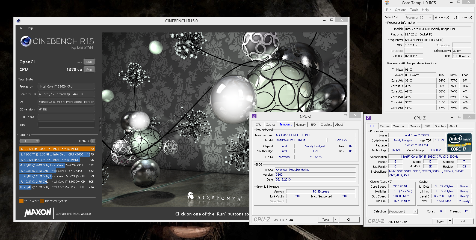The image size is (476, 240).
Task: Click the Details label in Ranking
Action: point(84,141)
